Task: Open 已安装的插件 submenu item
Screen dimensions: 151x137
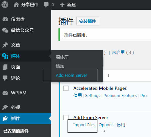Action: click(x=16, y=131)
